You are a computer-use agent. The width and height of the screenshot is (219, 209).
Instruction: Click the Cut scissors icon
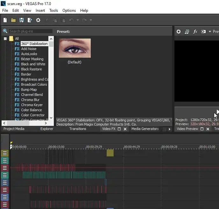(x=46, y=20)
